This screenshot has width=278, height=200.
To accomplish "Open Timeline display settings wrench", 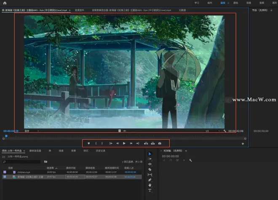I will point(190,160).
